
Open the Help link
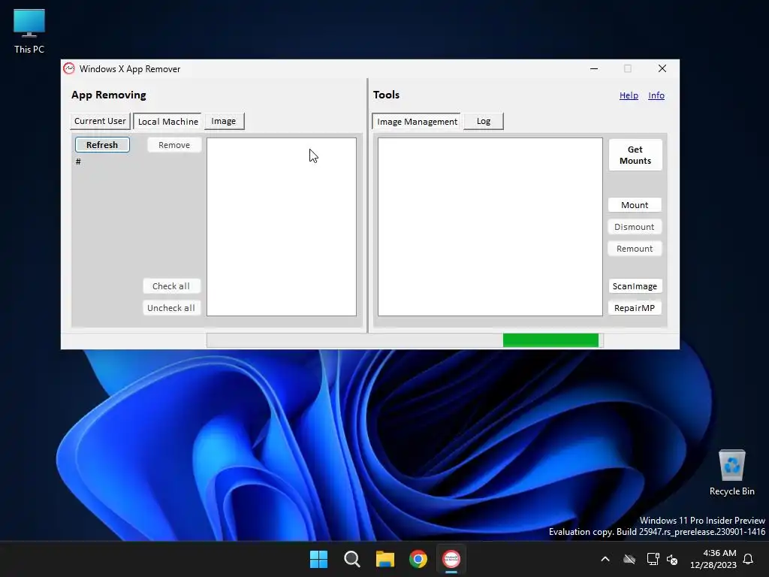click(x=629, y=95)
